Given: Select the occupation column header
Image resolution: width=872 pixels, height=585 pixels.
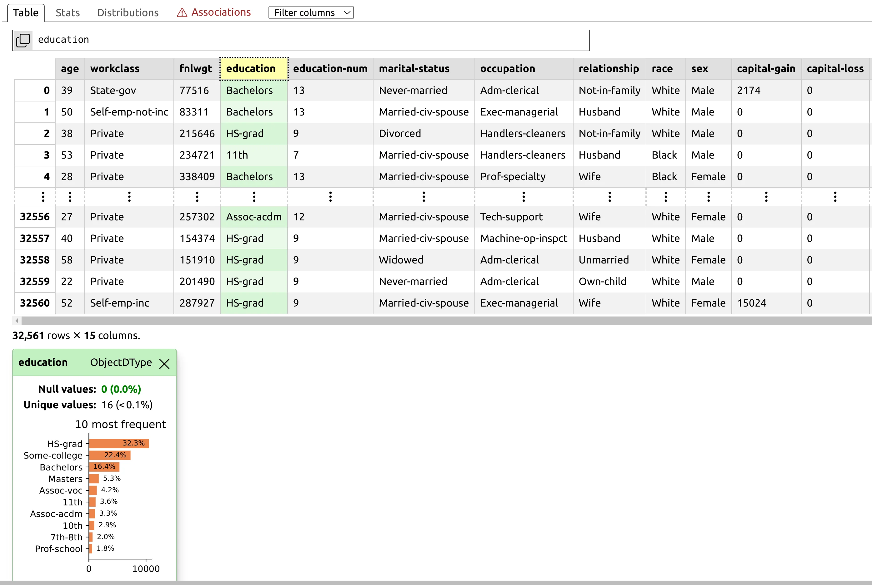Looking at the screenshot, I should click(524, 69).
